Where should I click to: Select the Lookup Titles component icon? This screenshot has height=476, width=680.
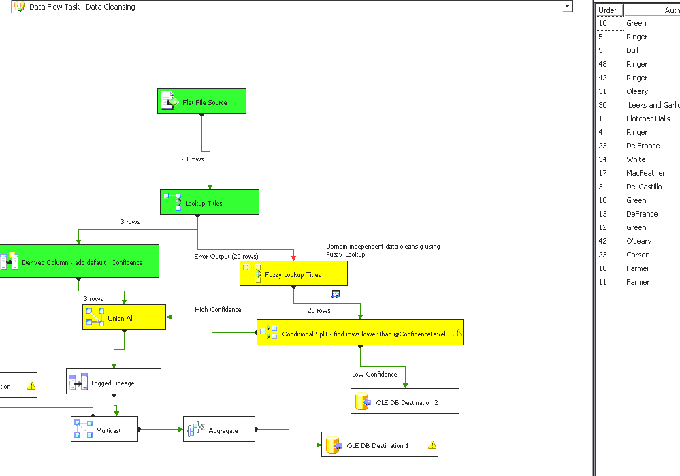click(x=172, y=202)
